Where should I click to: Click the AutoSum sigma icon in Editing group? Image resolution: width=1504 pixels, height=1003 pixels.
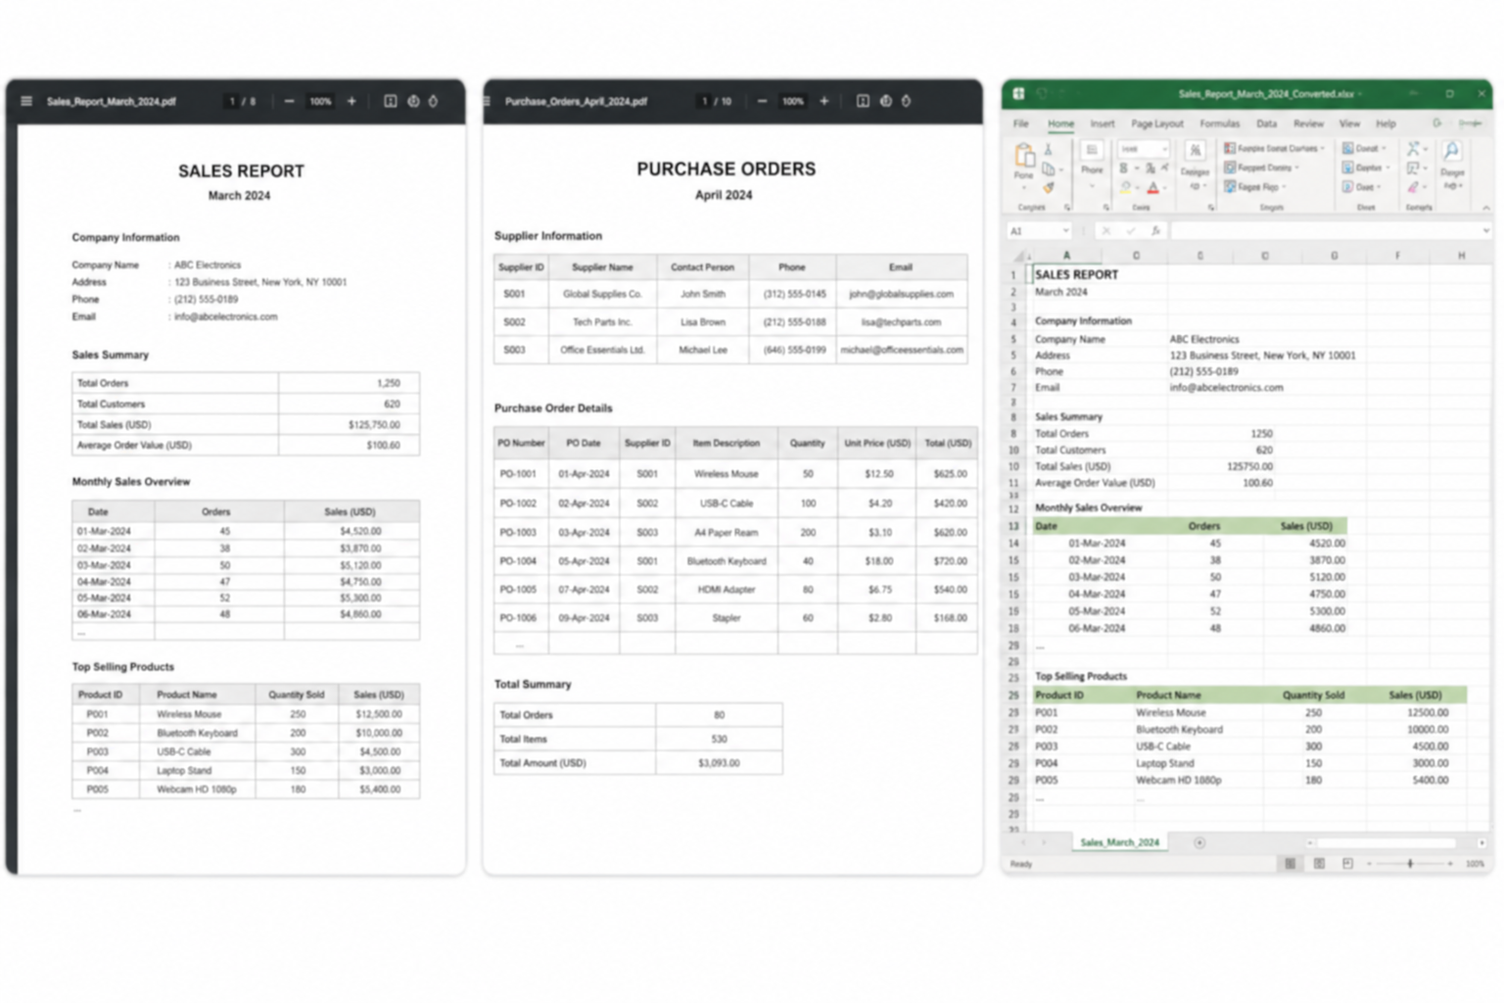tap(1413, 149)
